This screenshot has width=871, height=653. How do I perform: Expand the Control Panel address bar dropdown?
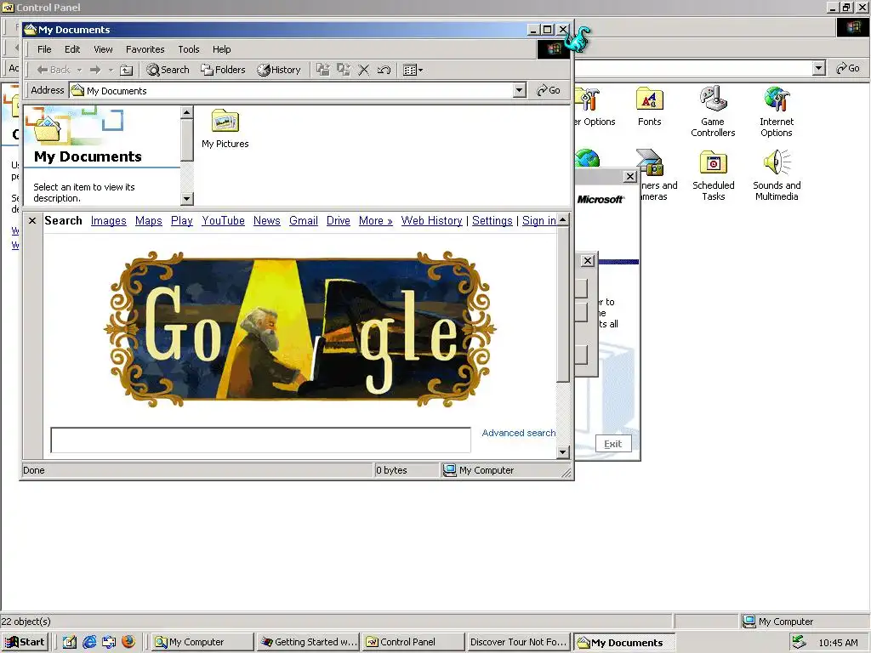pos(819,68)
